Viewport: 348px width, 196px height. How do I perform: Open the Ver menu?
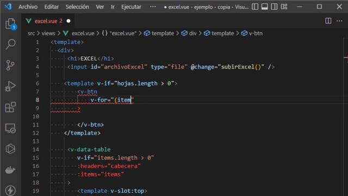100,7
